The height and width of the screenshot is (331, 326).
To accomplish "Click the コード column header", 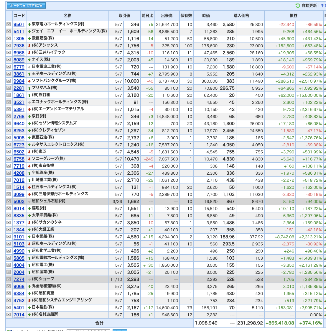I will point(19,16).
